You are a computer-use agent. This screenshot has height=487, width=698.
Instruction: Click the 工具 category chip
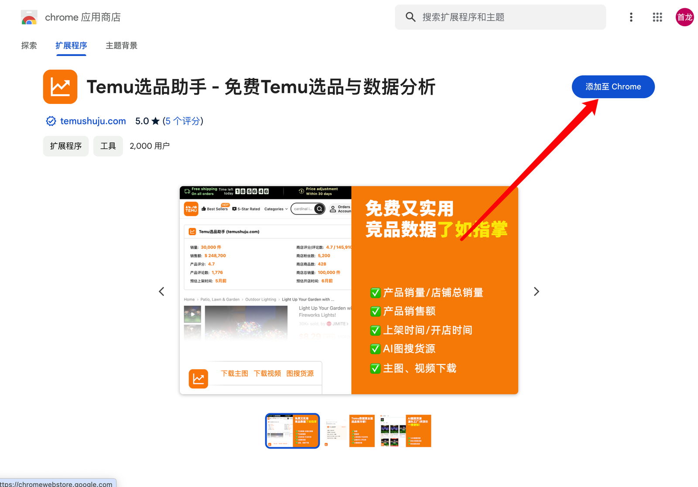pyautogui.click(x=108, y=146)
